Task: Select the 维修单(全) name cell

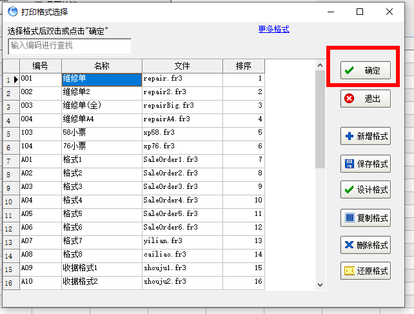Action: pos(102,106)
